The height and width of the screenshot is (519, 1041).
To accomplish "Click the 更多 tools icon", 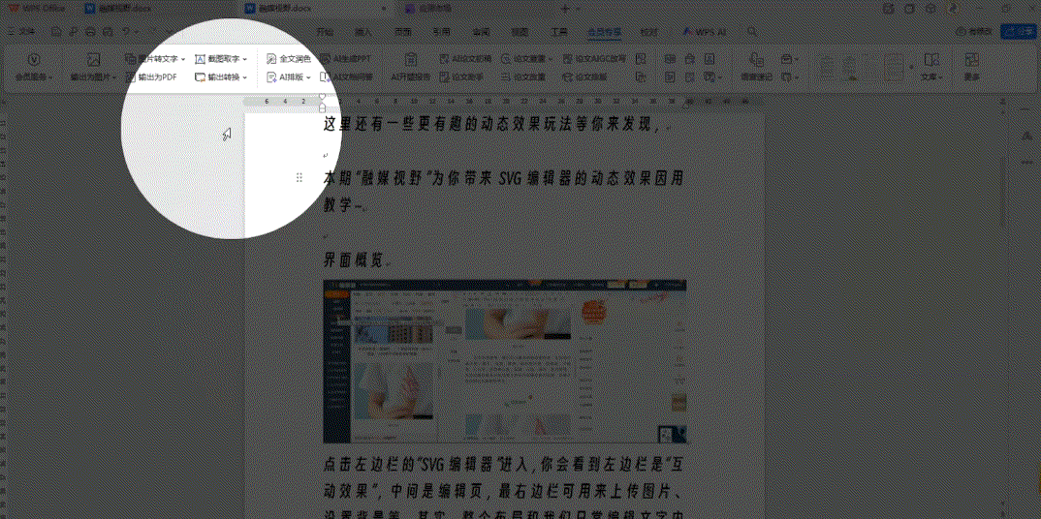I will pos(971,66).
